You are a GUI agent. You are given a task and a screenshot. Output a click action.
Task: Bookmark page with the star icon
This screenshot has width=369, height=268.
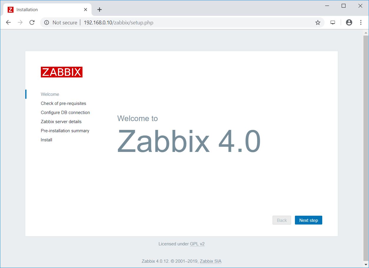click(318, 23)
